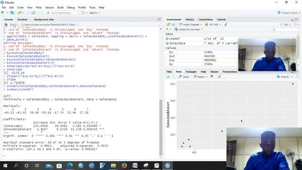Open the Help menu
The image size is (302, 170).
pos(101,8)
